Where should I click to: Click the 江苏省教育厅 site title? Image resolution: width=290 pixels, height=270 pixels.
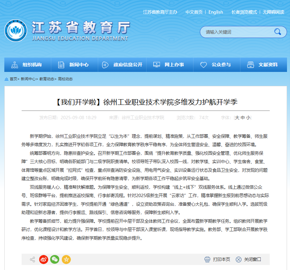pyautogui.click(x=81, y=27)
